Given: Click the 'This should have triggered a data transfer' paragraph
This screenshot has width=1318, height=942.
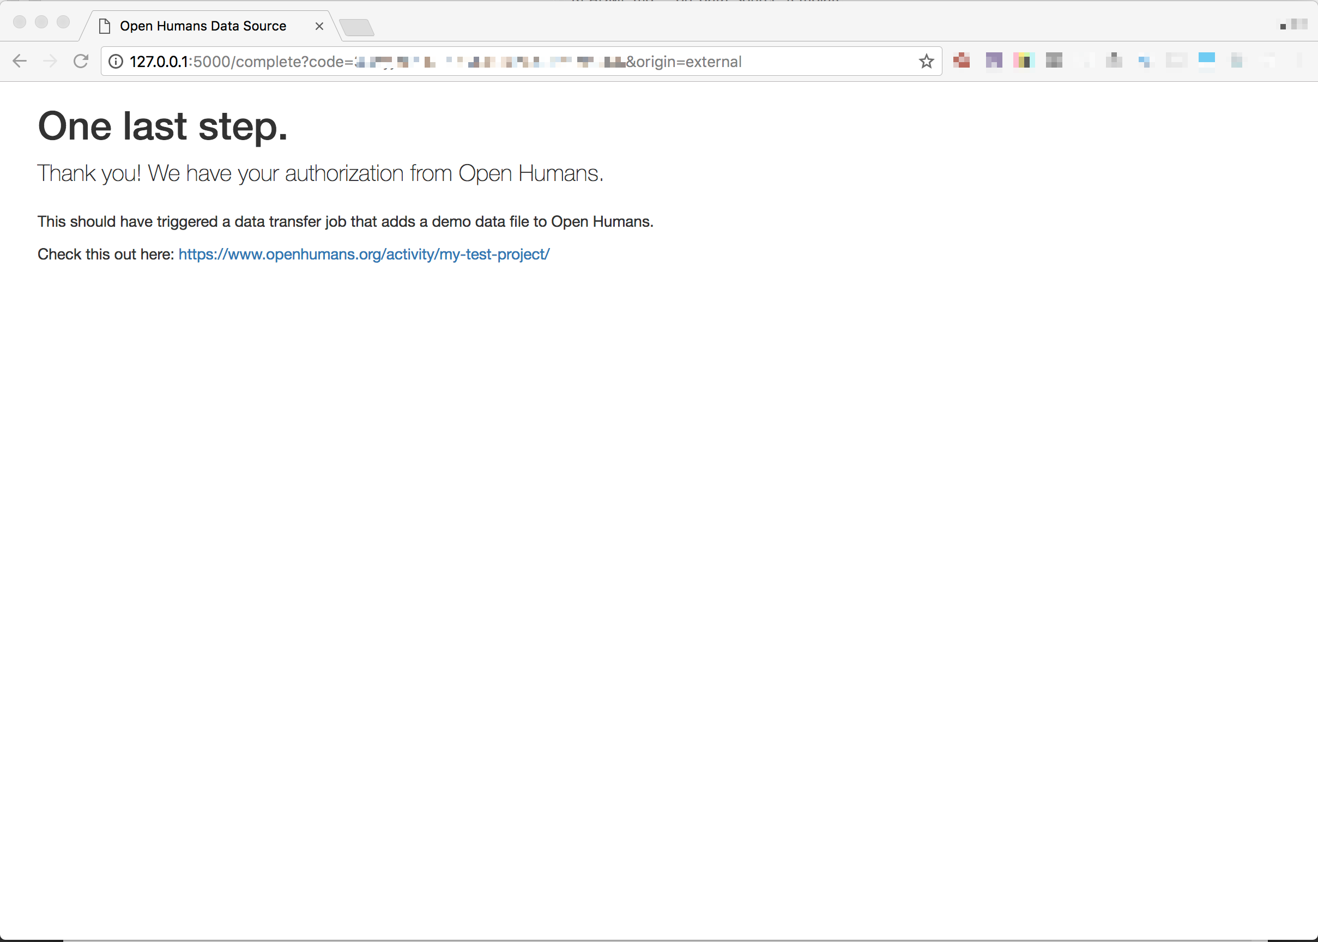Looking at the screenshot, I should (x=346, y=221).
